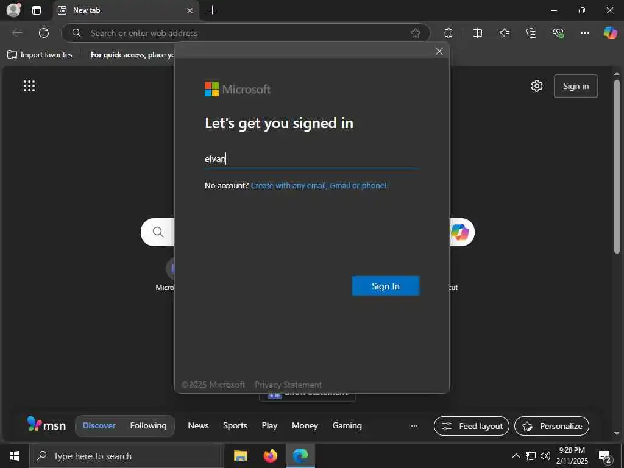624x468 pixels.
Task: Click the Sign in button on new tab page
Action: (x=575, y=86)
